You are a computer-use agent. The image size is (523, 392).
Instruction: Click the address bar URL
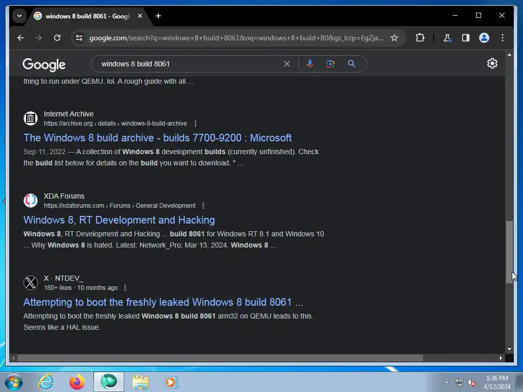point(236,38)
